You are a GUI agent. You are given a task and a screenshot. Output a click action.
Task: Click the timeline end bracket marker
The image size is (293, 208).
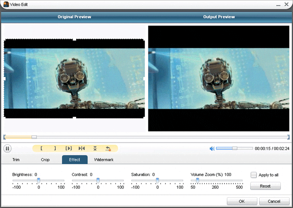pos(288,137)
